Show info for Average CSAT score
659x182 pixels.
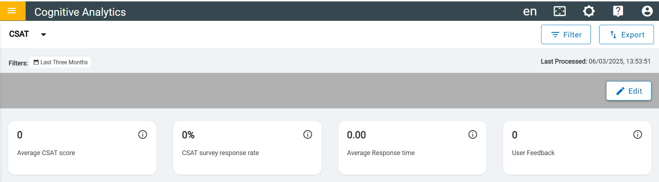click(143, 135)
